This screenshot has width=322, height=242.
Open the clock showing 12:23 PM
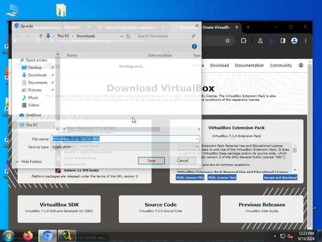306,236
